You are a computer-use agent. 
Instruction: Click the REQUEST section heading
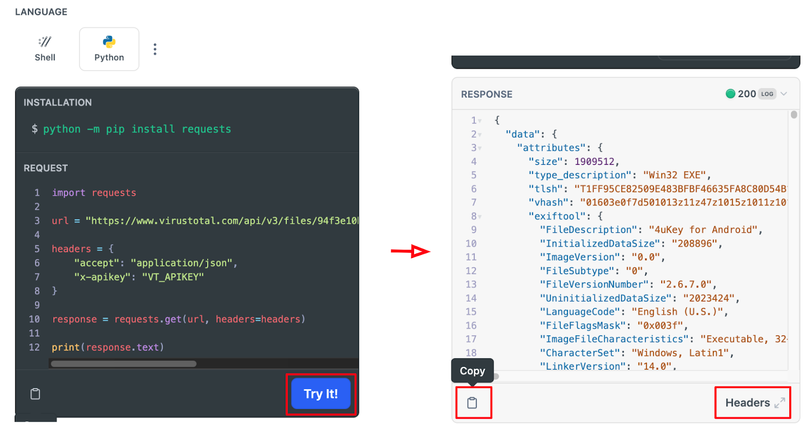[x=46, y=168]
